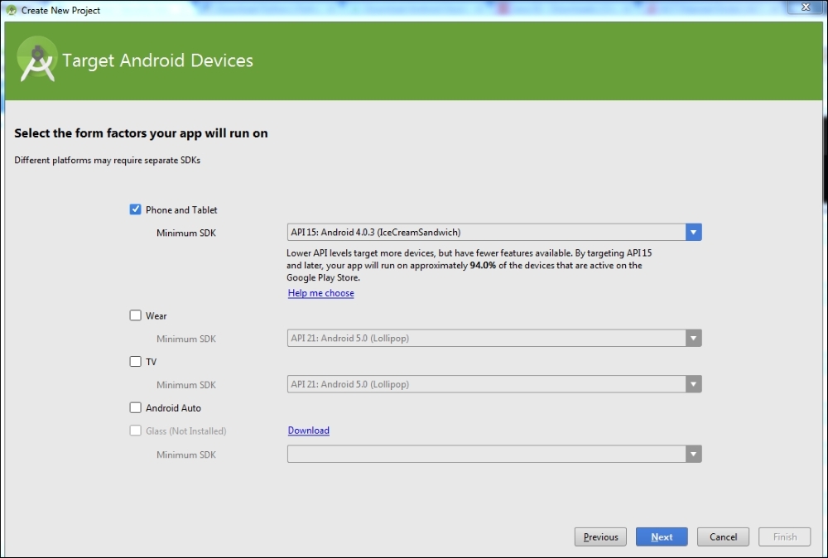Click the arrow icon on the TV SDK selector
828x558 pixels.
point(694,384)
